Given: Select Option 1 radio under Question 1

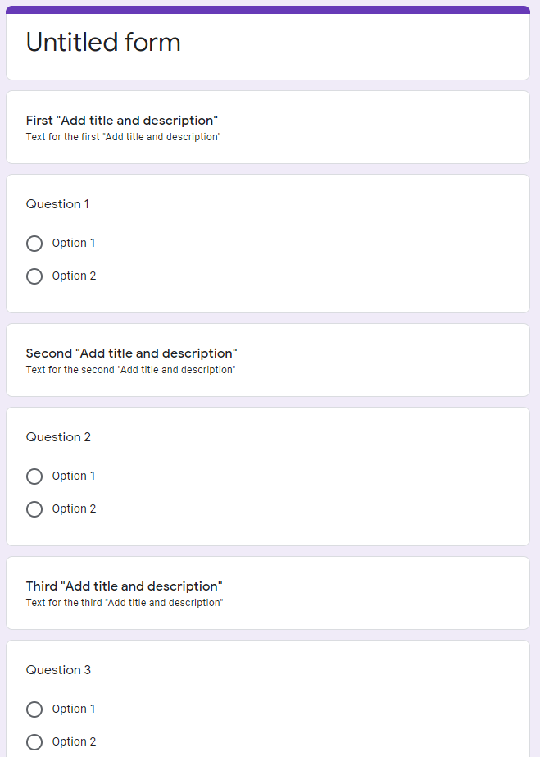Looking at the screenshot, I should 34,244.
